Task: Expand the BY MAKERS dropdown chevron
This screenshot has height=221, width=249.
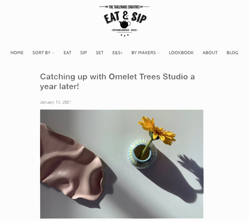Action: click(158, 53)
